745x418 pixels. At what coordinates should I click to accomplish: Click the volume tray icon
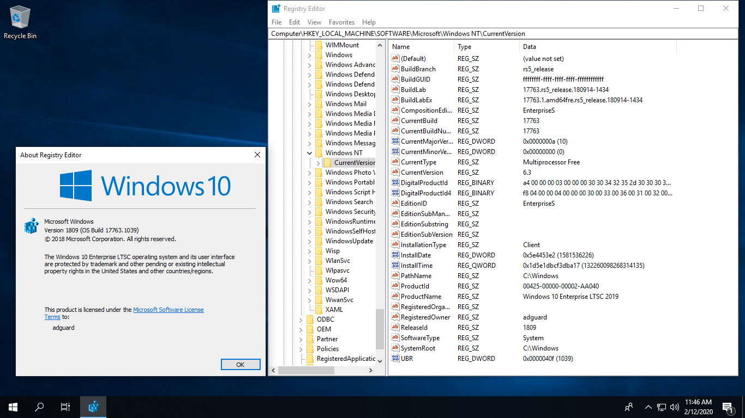coord(675,407)
